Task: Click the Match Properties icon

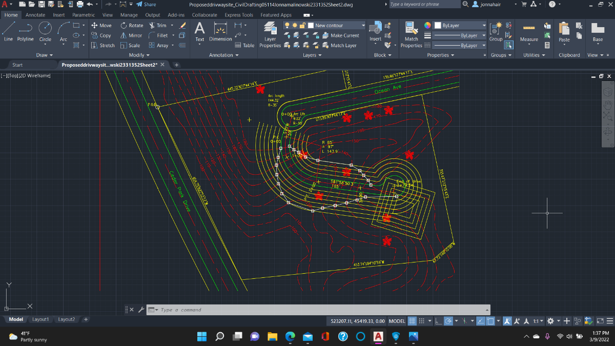Action: pyautogui.click(x=411, y=35)
